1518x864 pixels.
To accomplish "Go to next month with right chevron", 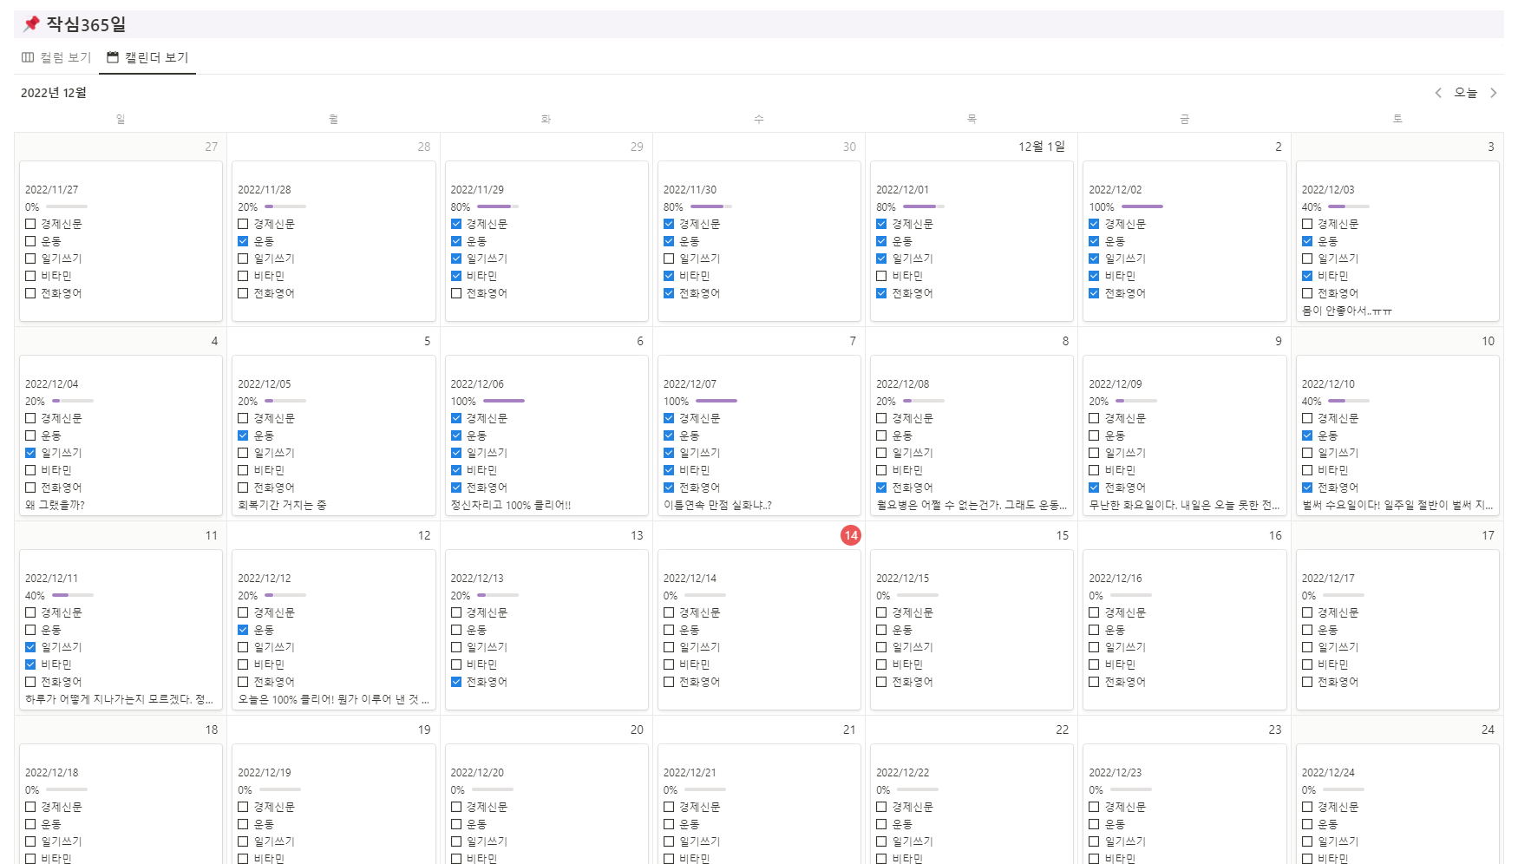I will click(x=1494, y=93).
